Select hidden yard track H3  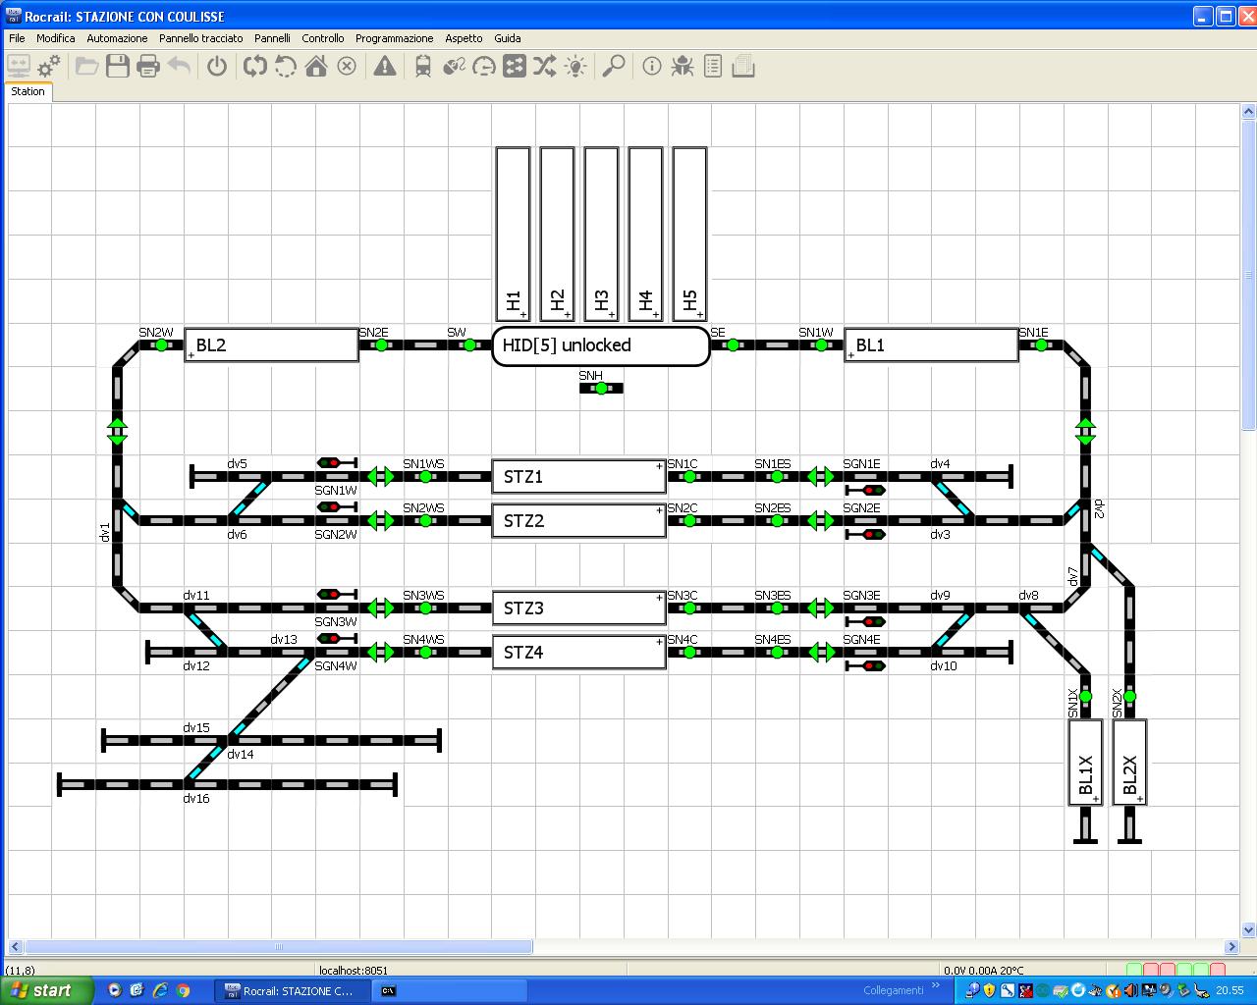[x=601, y=234]
